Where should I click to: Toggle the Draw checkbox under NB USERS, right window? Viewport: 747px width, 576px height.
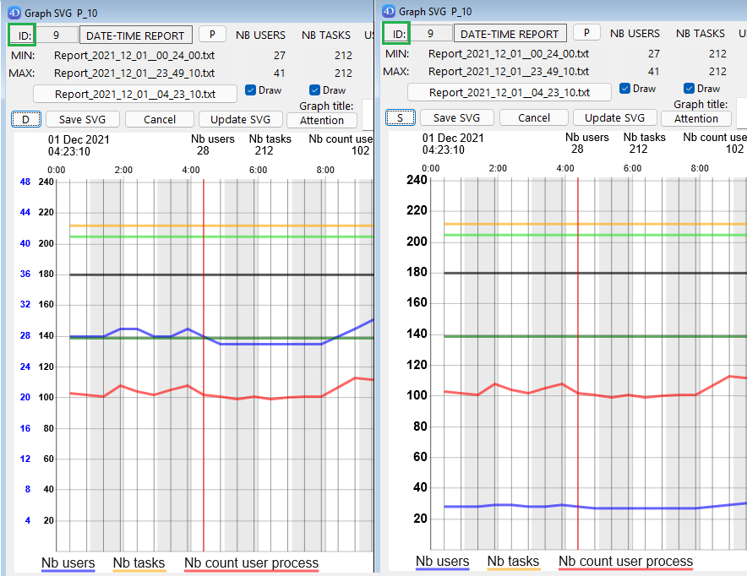[625, 89]
